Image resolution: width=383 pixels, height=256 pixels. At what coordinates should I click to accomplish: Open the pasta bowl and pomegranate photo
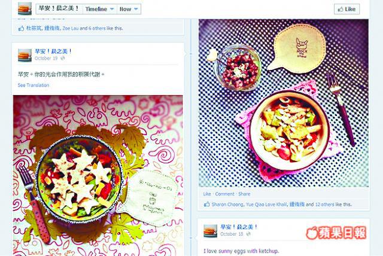pos(284,103)
